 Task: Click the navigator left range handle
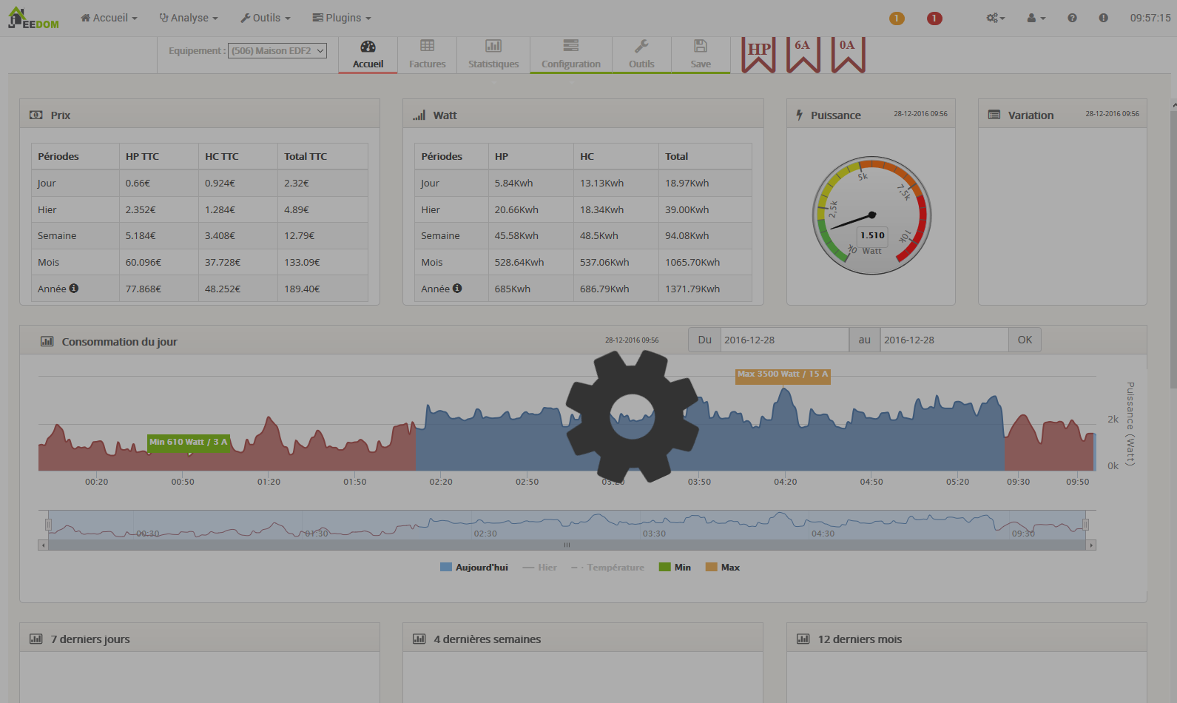tap(48, 525)
